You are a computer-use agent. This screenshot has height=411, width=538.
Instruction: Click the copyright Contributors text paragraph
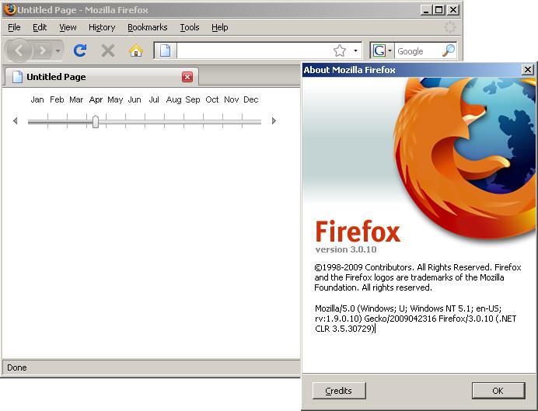pos(417,277)
